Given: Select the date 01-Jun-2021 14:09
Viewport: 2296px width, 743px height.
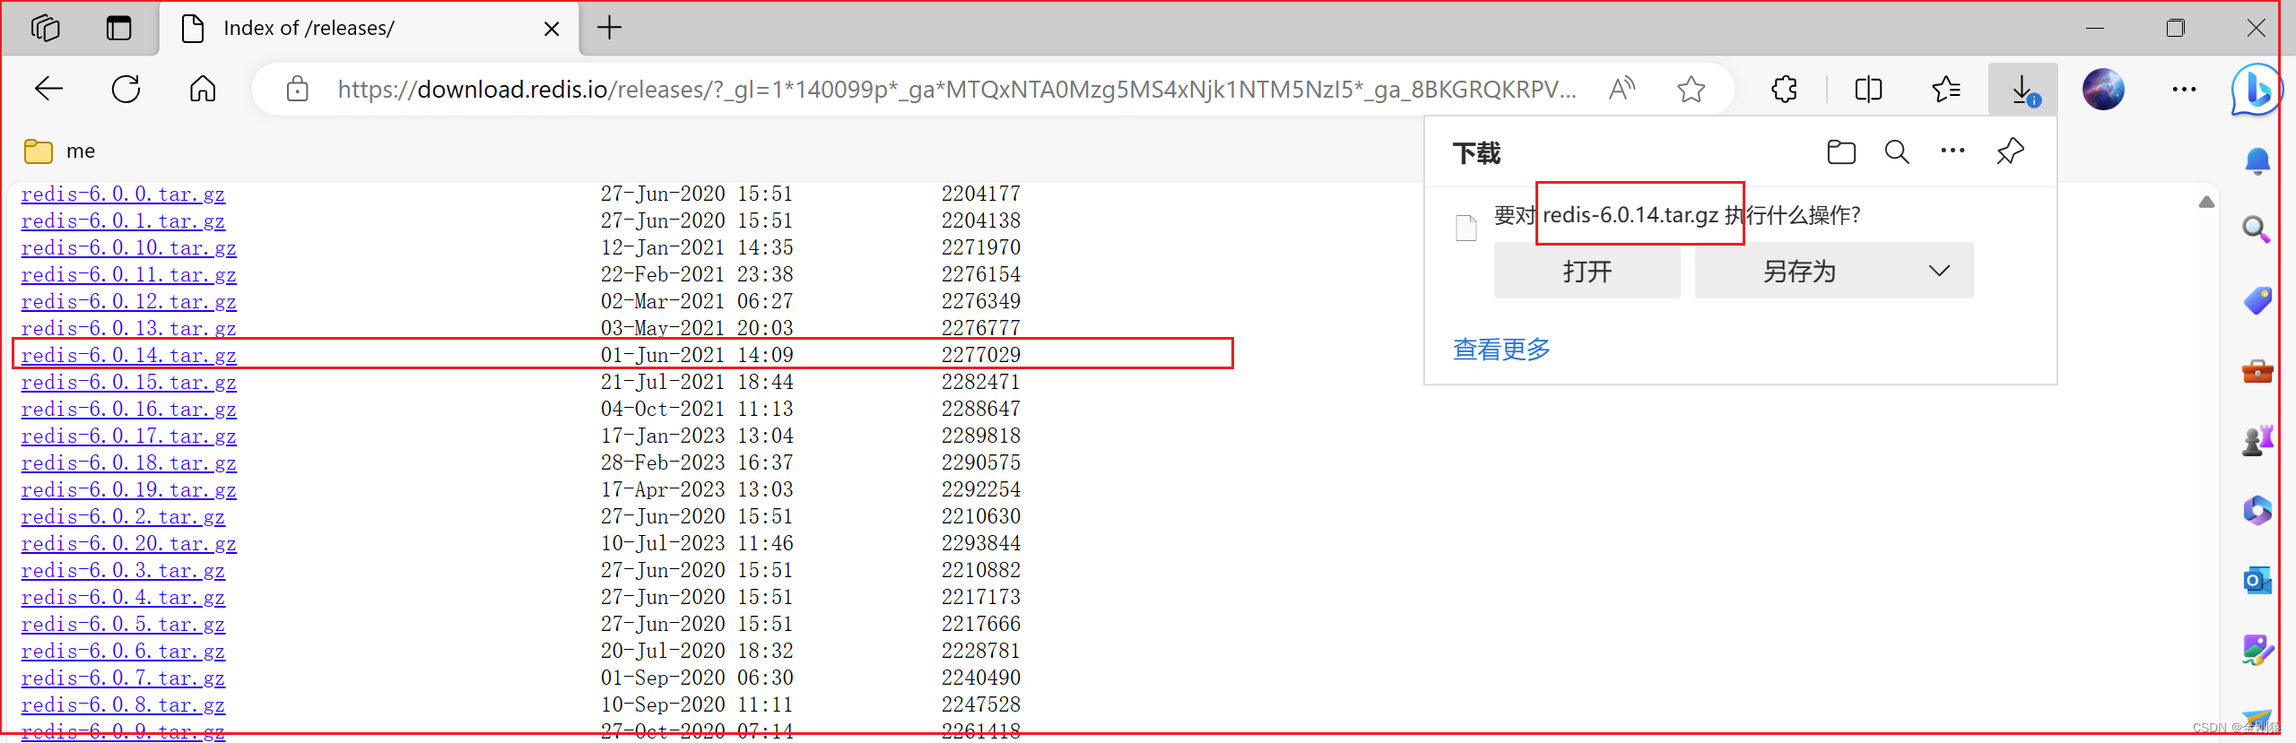Looking at the screenshot, I should pyautogui.click(x=697, y=355).
